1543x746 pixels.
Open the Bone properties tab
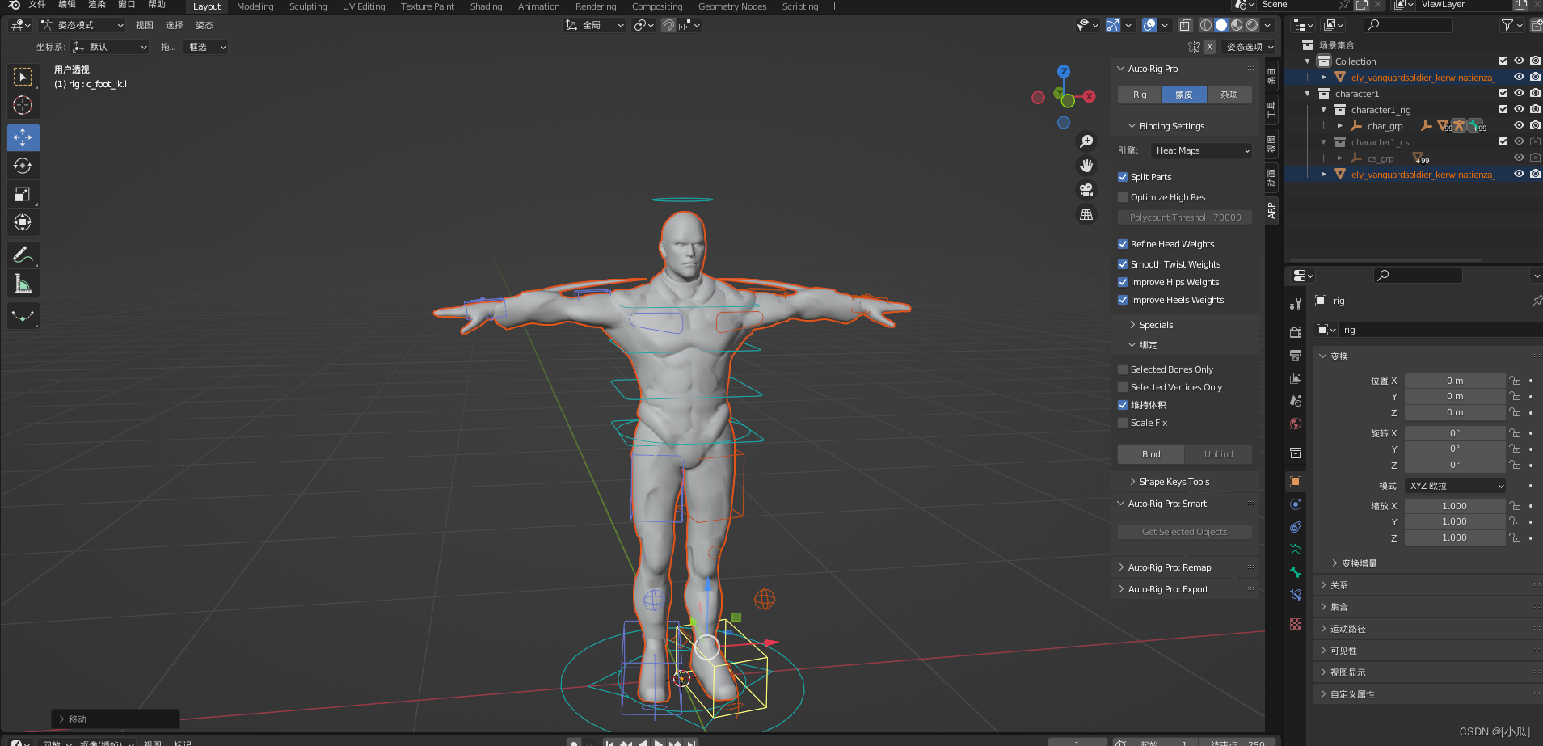pos(1296,572)
